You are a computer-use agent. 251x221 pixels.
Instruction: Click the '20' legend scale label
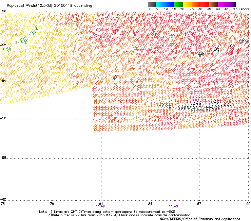pos(182,9)
